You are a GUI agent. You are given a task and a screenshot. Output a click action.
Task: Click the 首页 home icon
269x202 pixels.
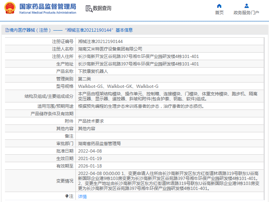point(219,6)
